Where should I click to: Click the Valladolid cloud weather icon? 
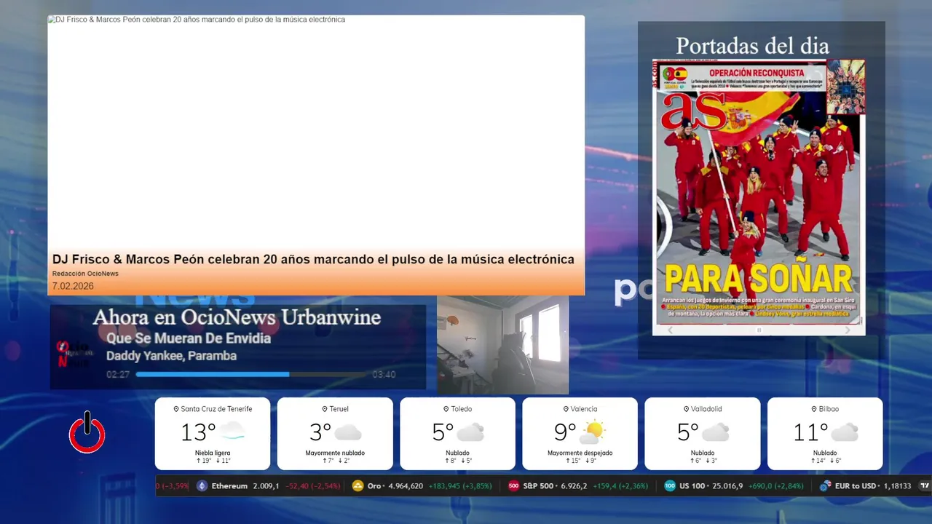tap(715, 432)
